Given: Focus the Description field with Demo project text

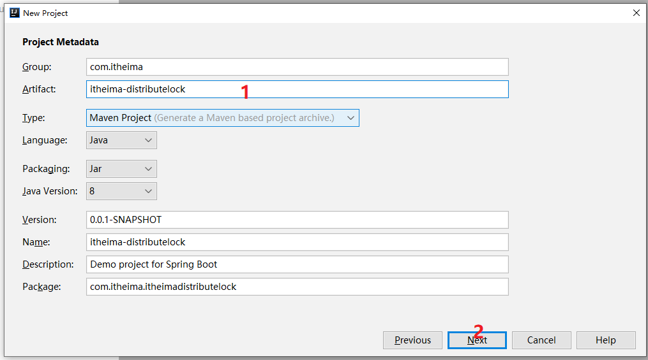Looking at the screenshot, I should 297,264.
